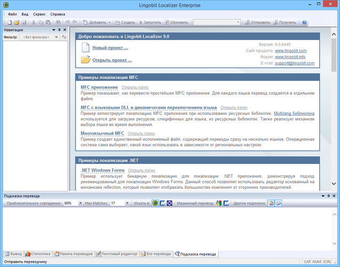The height and width of the screenshot is (267, 340).
Task: Toggle the last 'Другие подсказки' hint icon
Action: pyautogui.click(x=278, y=203)
